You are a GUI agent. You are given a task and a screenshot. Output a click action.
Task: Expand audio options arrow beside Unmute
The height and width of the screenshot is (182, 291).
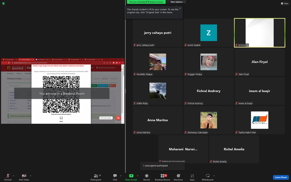(13, 176)
